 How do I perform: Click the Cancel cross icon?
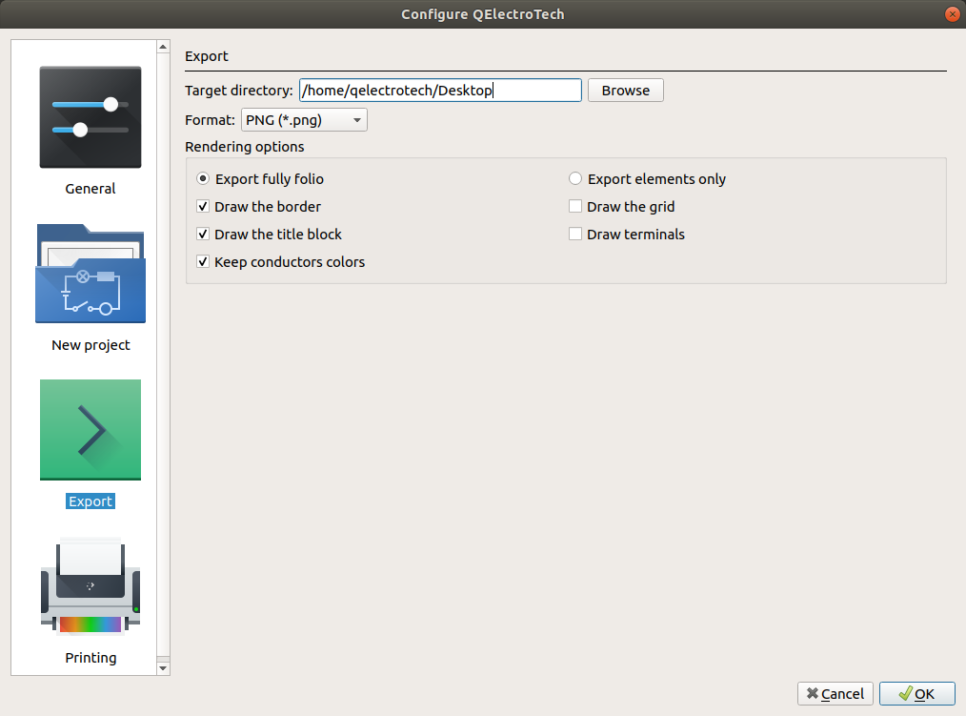(813, 694)
